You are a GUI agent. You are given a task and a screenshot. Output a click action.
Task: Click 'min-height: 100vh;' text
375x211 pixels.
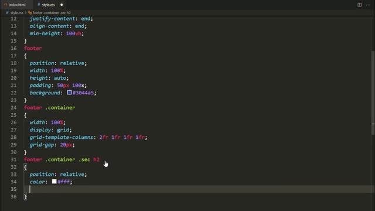coord(57,33)
